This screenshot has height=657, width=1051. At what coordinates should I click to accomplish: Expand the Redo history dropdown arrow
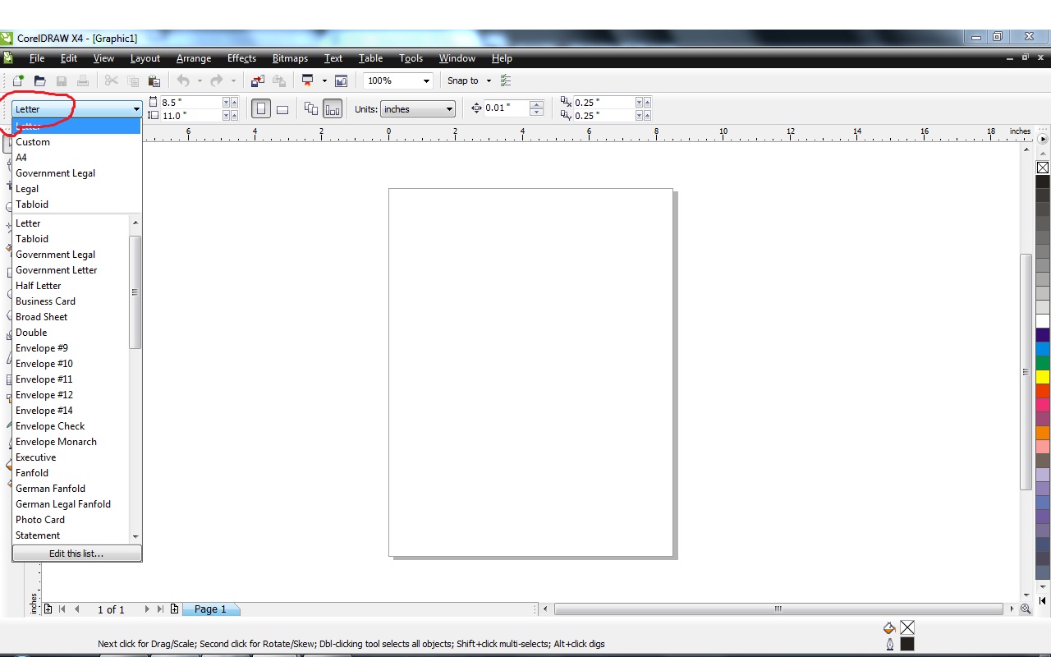[233, 80]
